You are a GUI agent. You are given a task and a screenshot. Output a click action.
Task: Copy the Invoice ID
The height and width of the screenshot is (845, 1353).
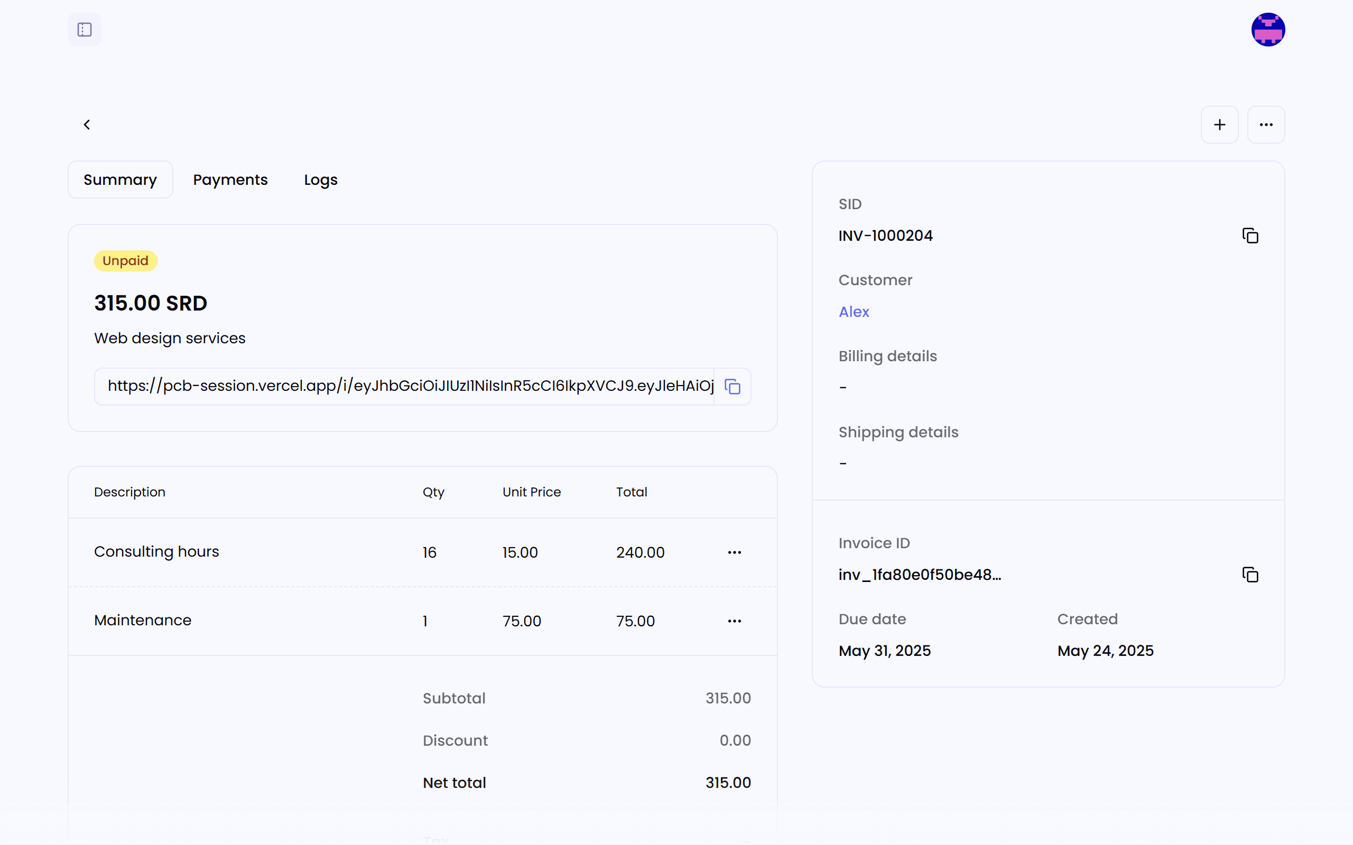(x=1250, y=574)
